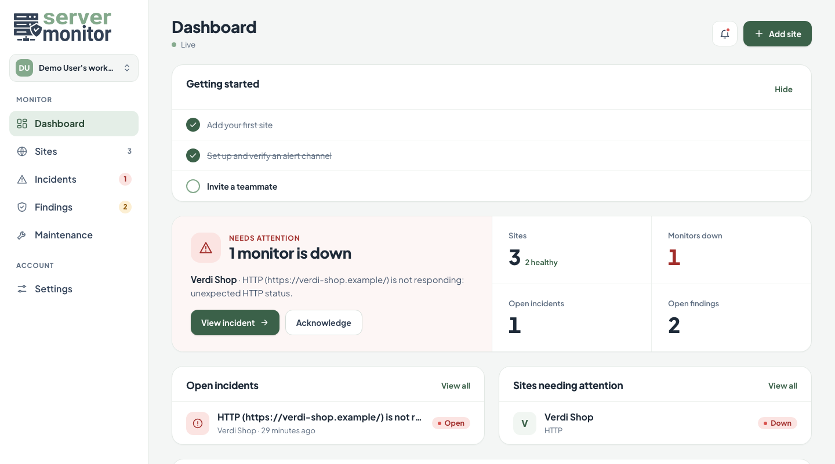Click the Sites count 3 in sidebar

129,151
